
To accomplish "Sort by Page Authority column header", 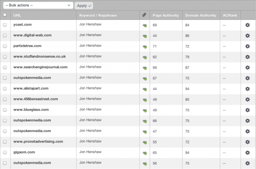I will [x=166, y=15].
